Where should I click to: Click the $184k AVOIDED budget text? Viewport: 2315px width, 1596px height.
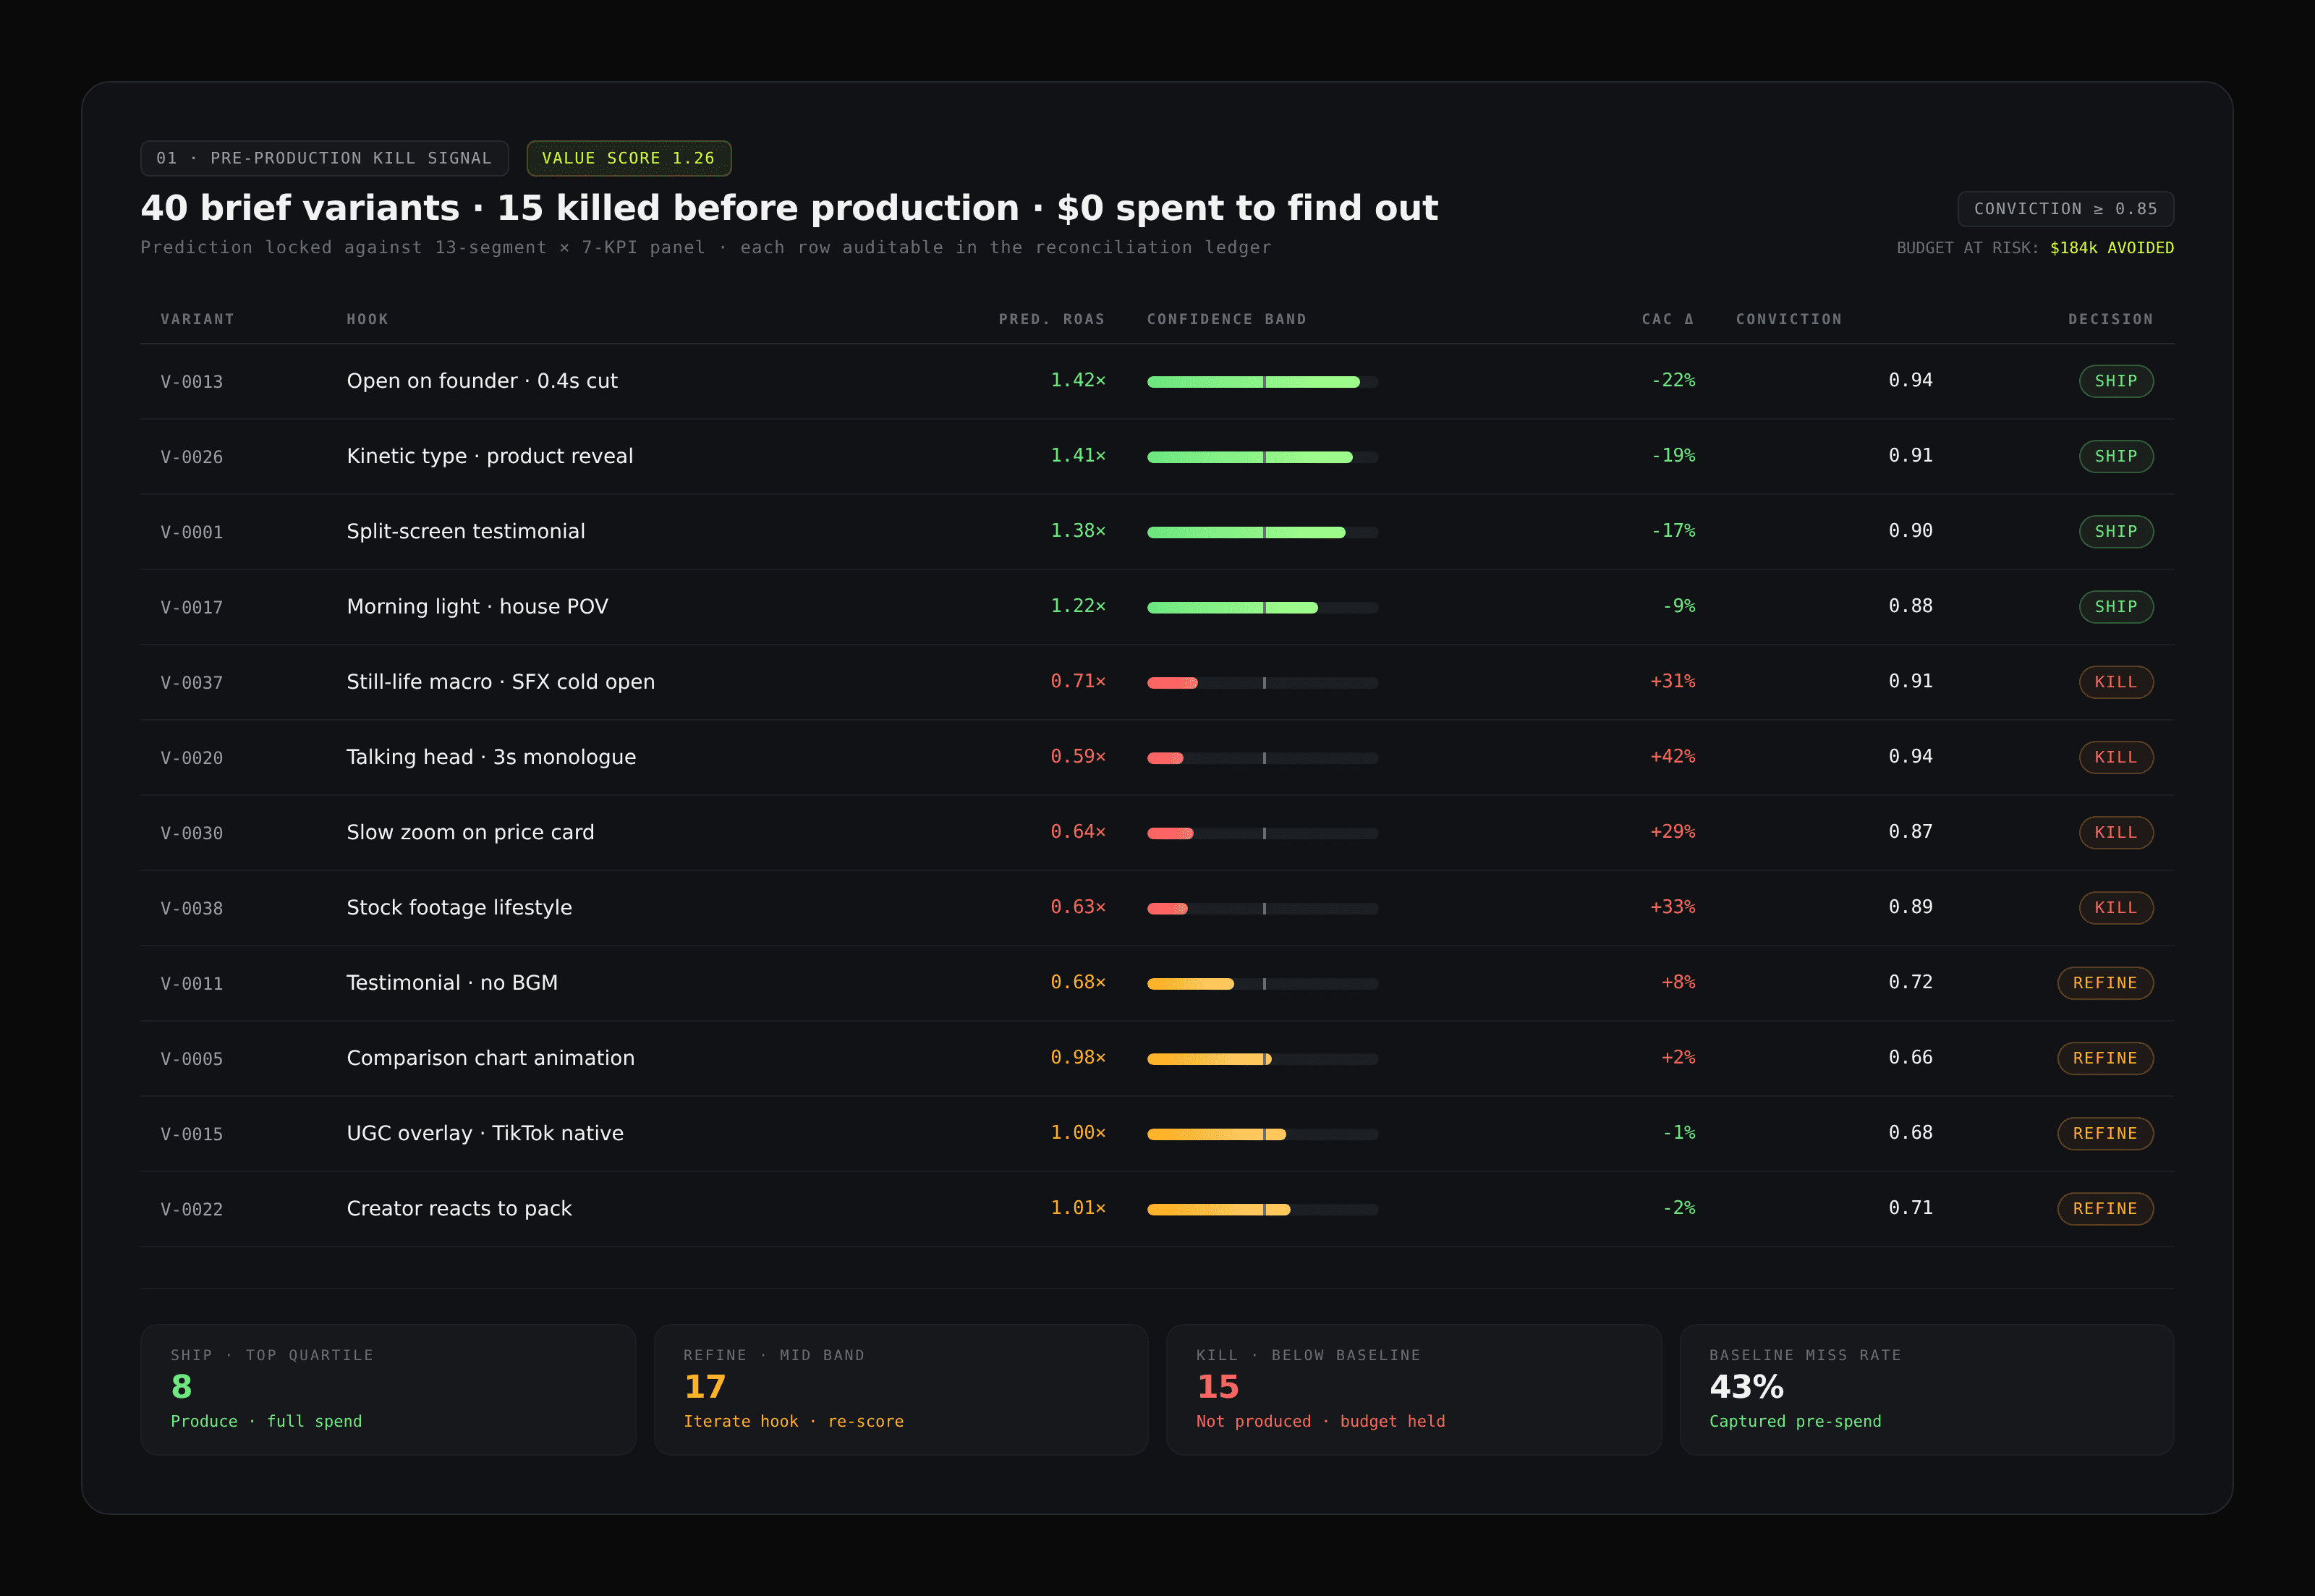click(x=2111, y=248)
